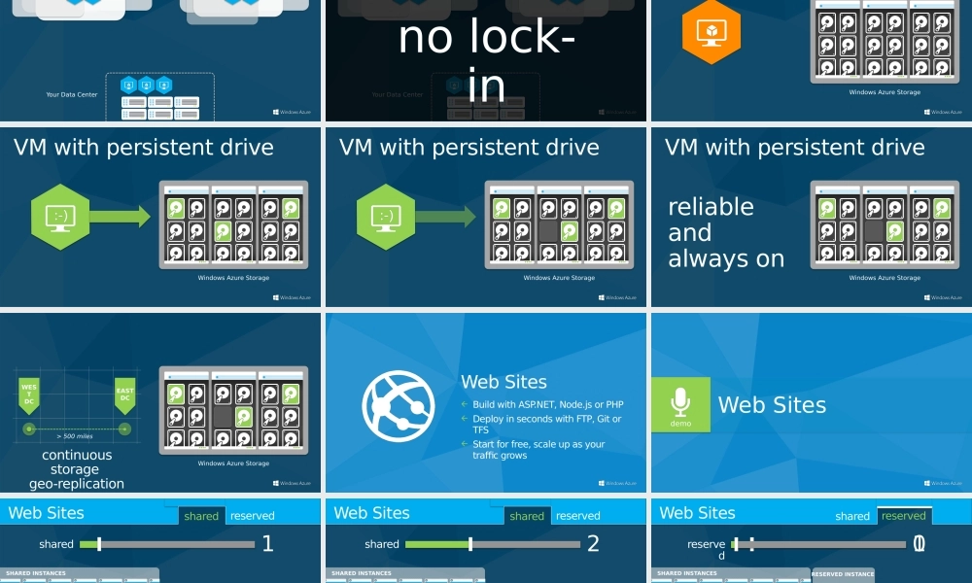Click the shared slider handle showing value 1

[x=99, y=544]
